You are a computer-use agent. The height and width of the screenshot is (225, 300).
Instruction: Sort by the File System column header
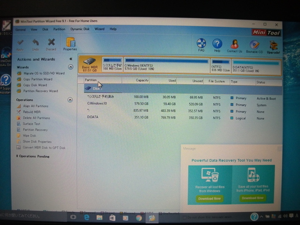click(217, 82)
